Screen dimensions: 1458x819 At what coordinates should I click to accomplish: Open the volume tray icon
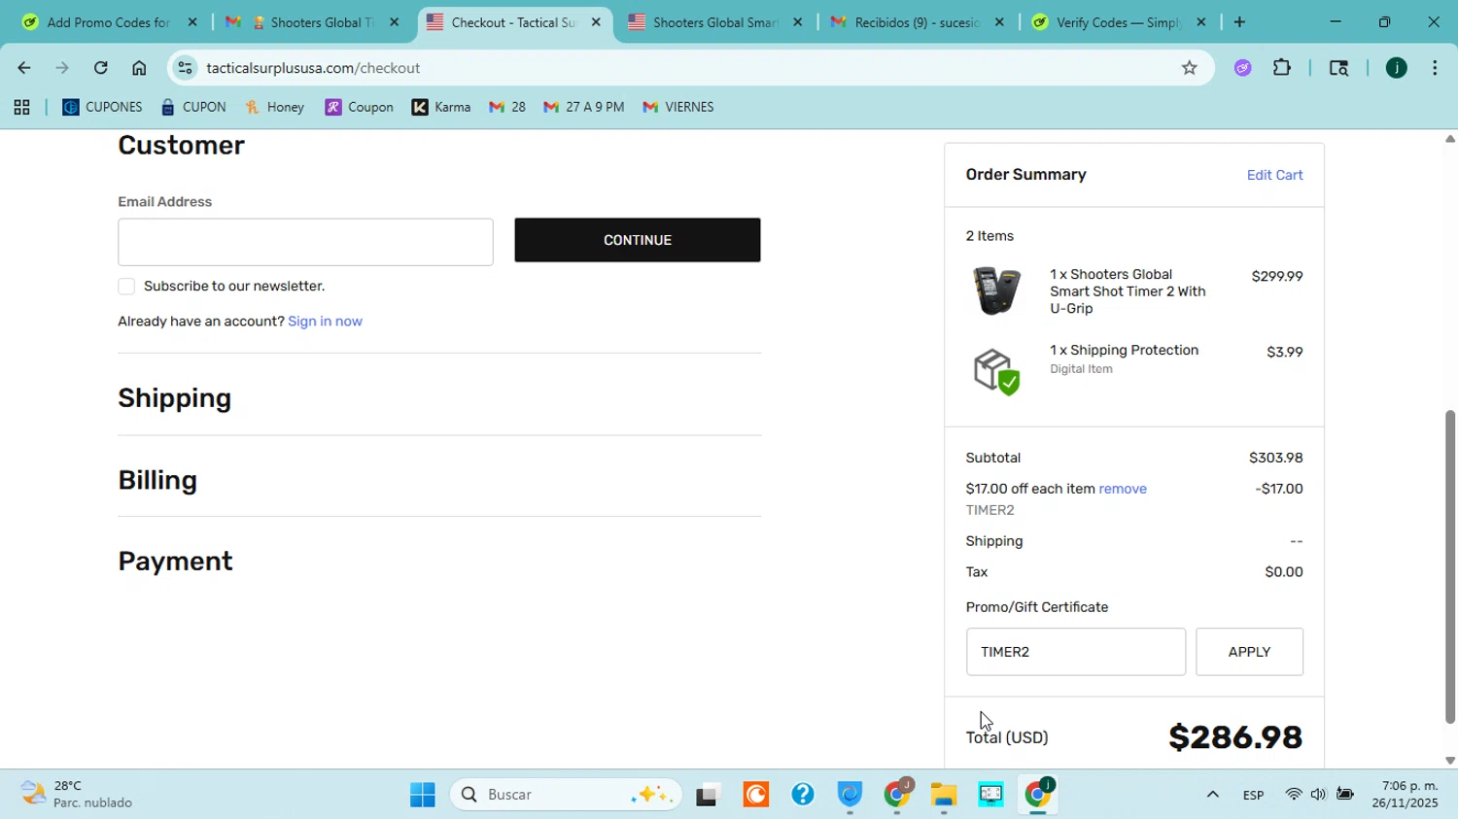(1318, 795)
